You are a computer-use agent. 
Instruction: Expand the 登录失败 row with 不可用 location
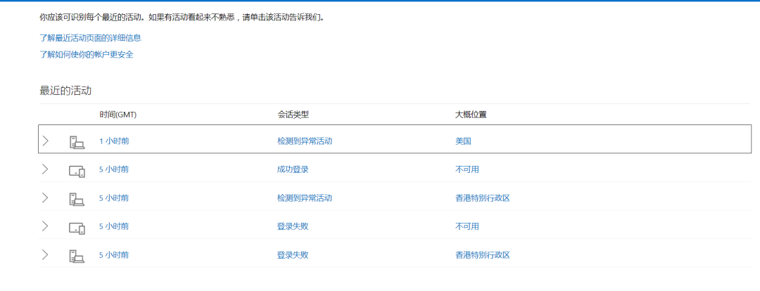(x=46, y=226)
